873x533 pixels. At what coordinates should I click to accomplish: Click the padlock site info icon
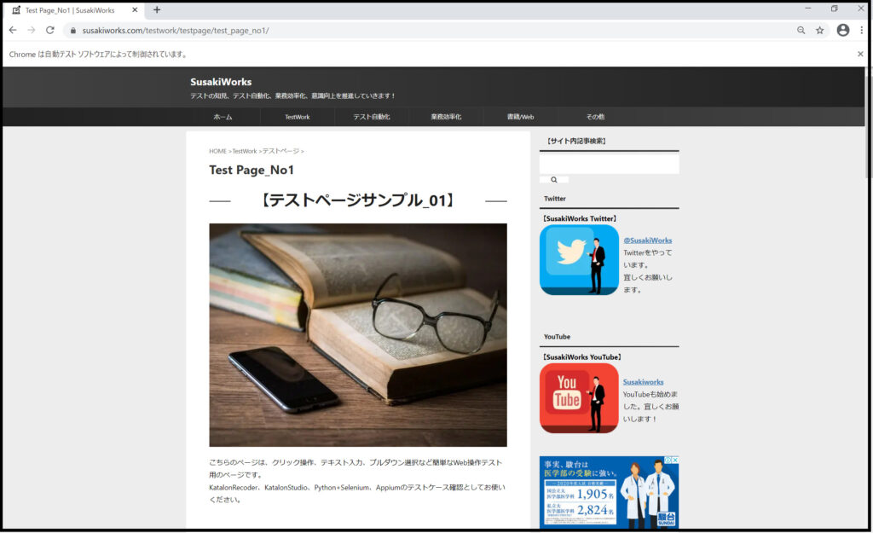coord(73,31)
